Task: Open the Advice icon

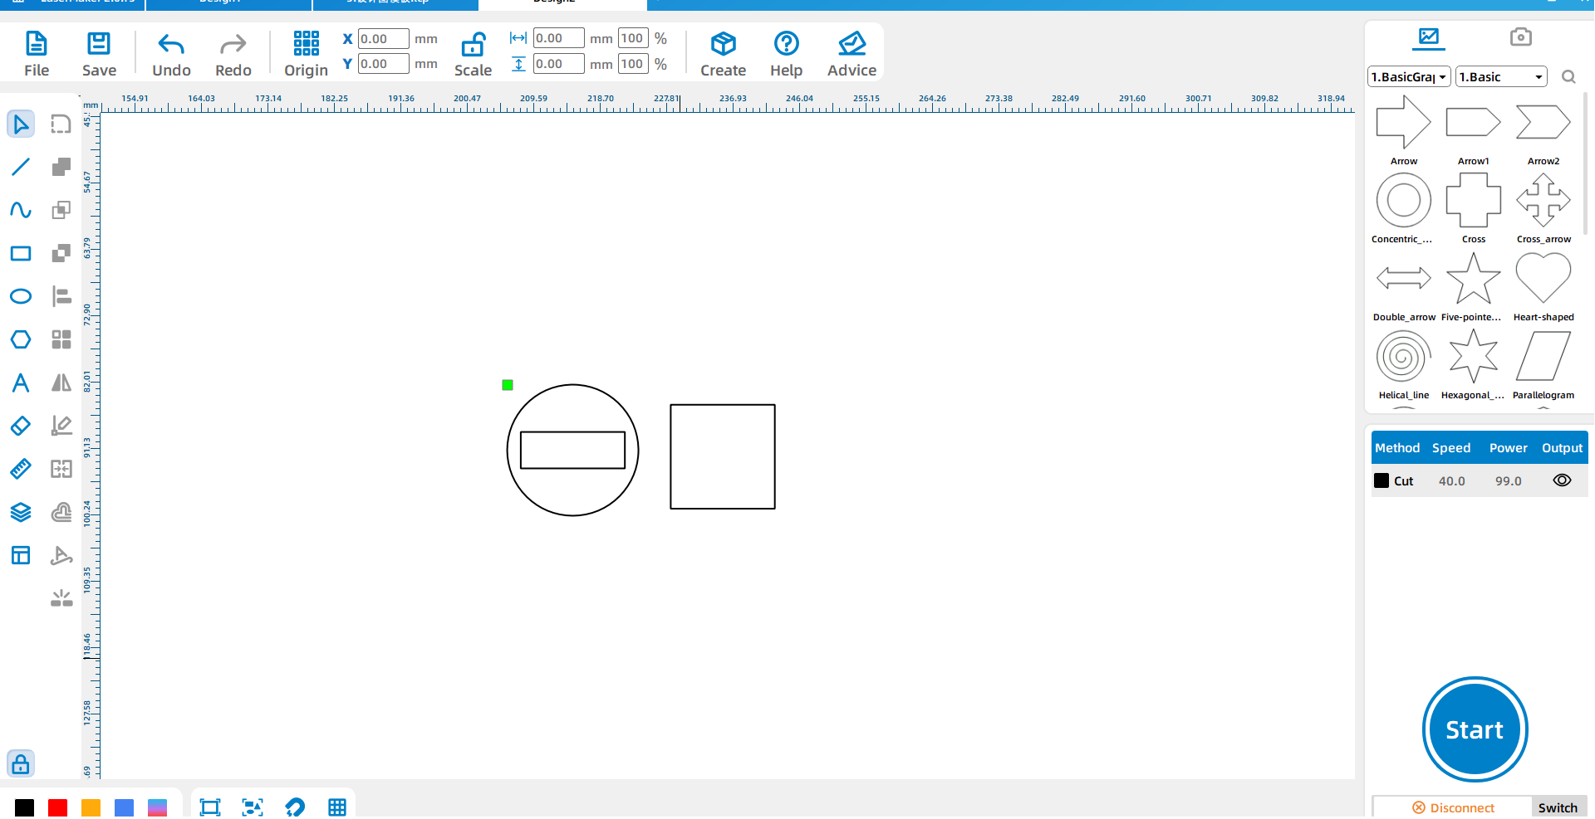Action: (x=851, y=43)
